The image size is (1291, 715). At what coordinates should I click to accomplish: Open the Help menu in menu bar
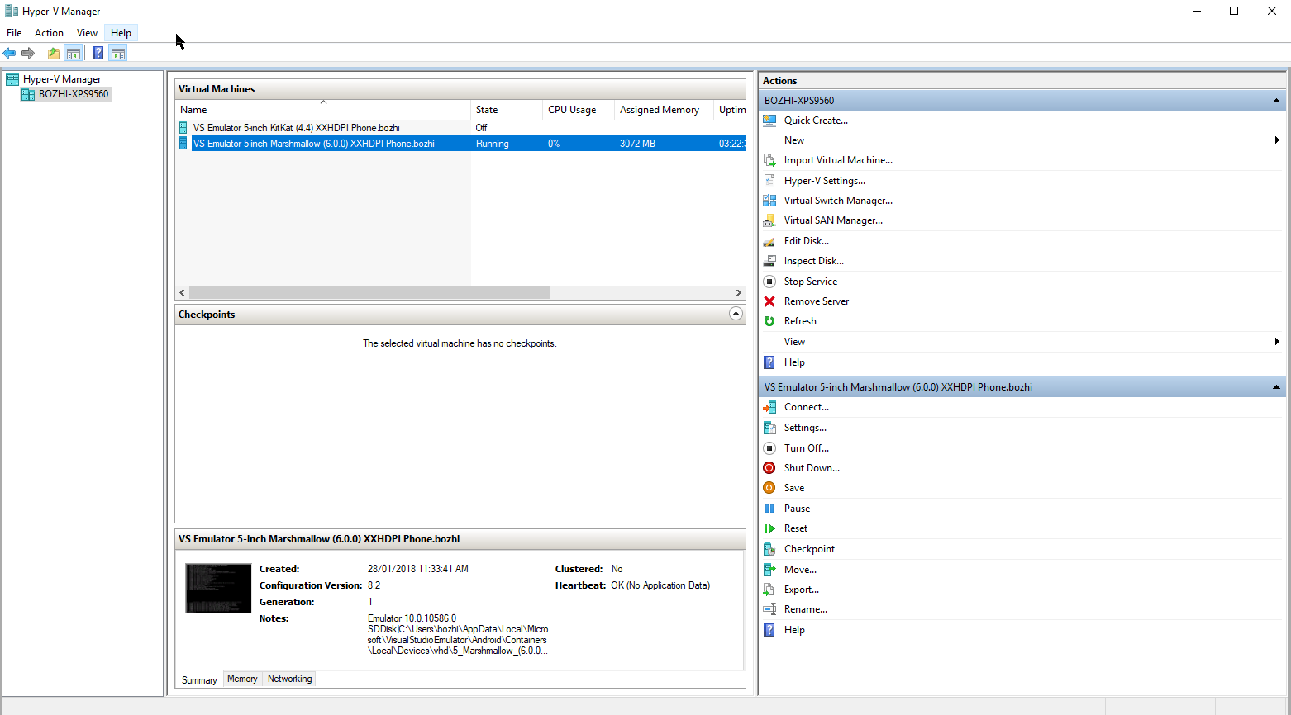pyautogui.click(x=121, y=33)
